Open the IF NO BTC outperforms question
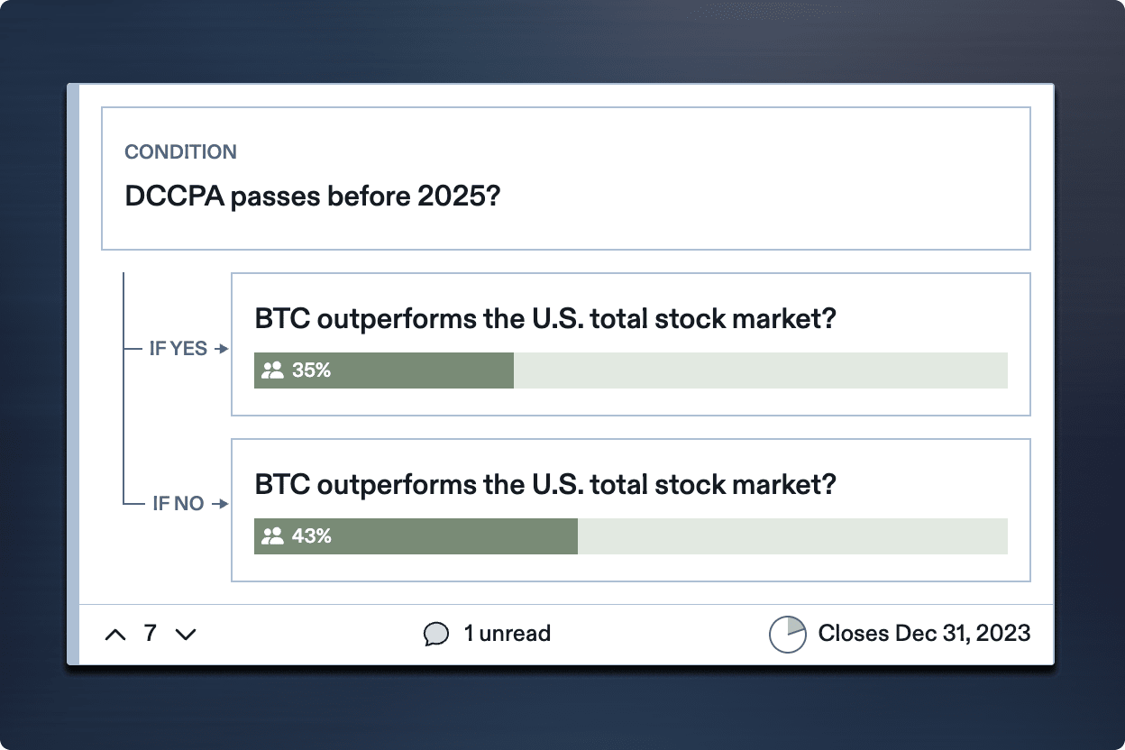1125x750 pixels. point(545,485)
